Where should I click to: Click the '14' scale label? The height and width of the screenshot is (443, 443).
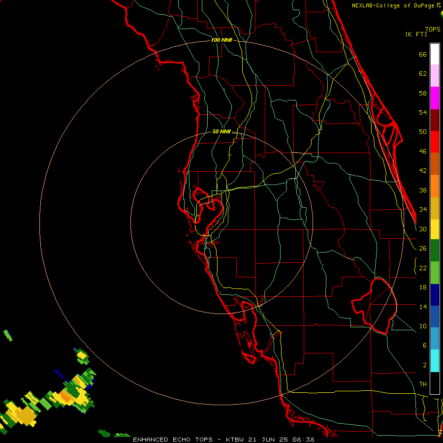coord(423,307)
